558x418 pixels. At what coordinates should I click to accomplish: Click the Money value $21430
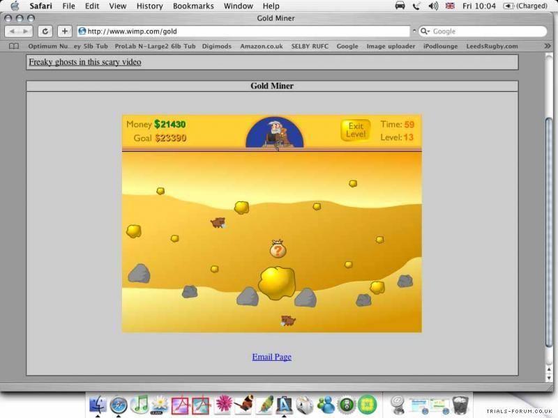click(169, 125)
